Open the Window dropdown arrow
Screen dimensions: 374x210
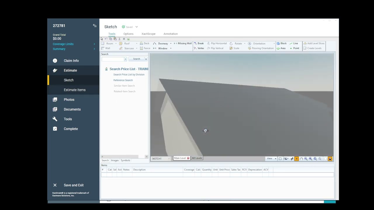click(x=171, y=48)
